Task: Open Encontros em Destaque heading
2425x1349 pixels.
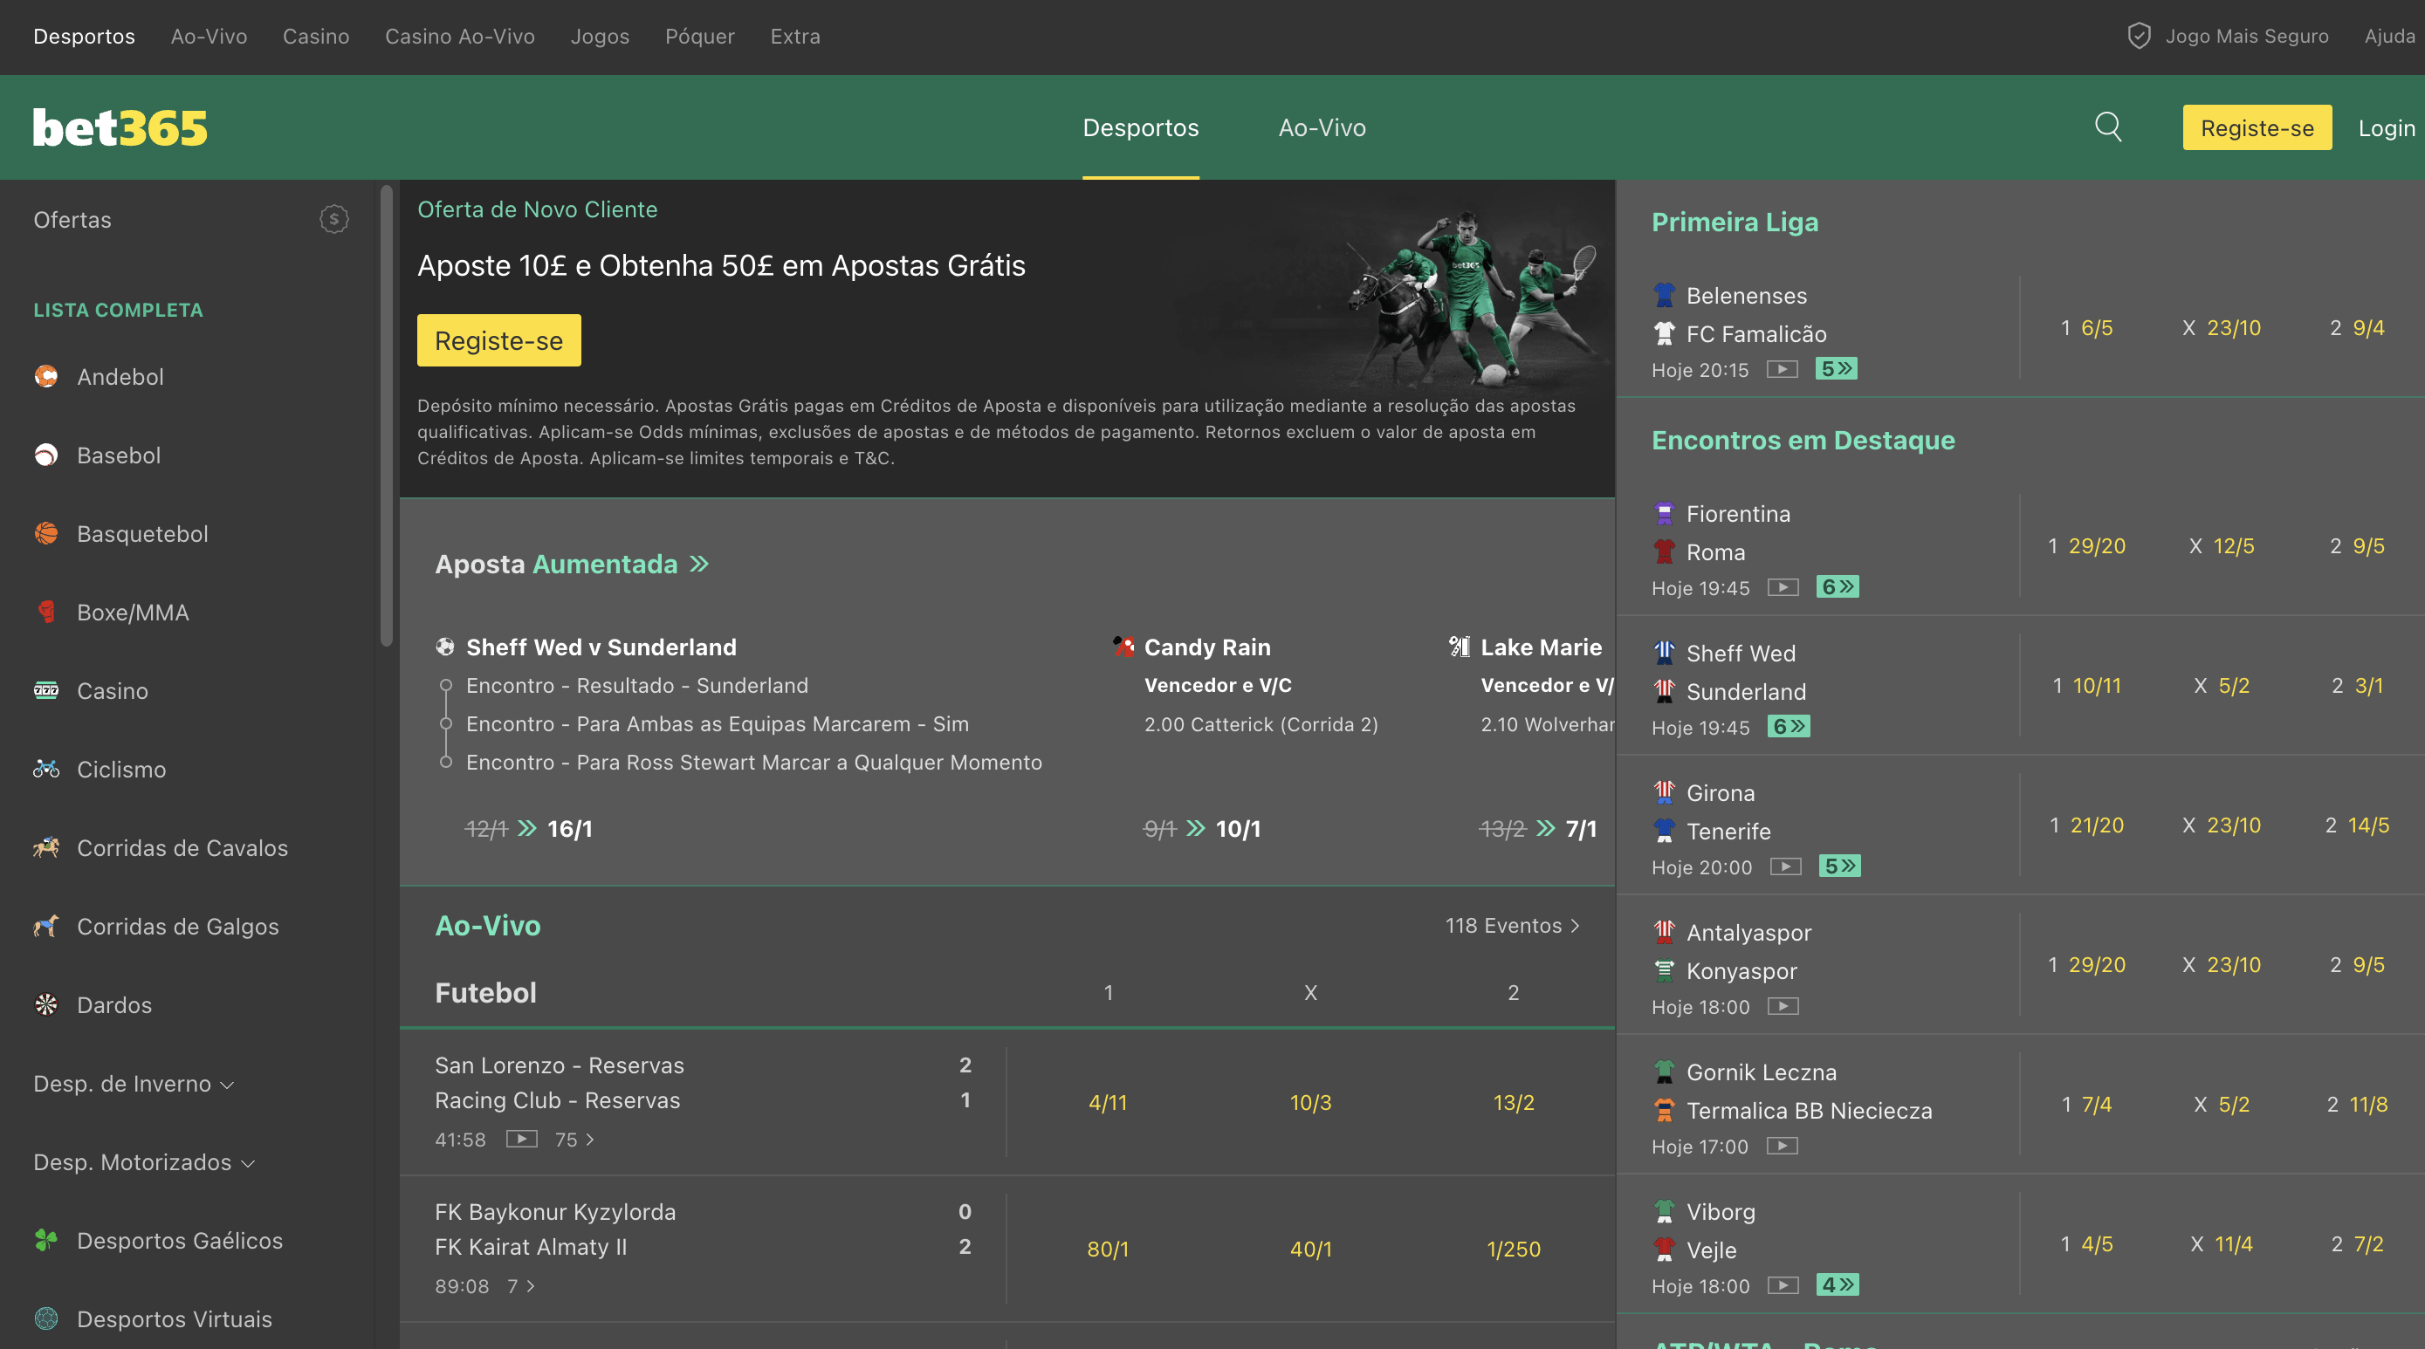Action: (1803, 439)
